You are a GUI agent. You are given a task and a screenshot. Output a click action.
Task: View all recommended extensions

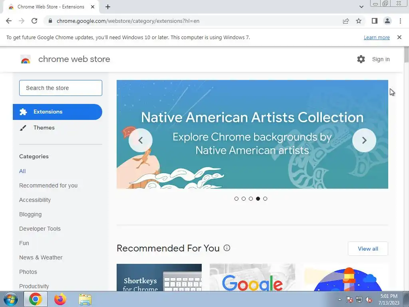368,249
